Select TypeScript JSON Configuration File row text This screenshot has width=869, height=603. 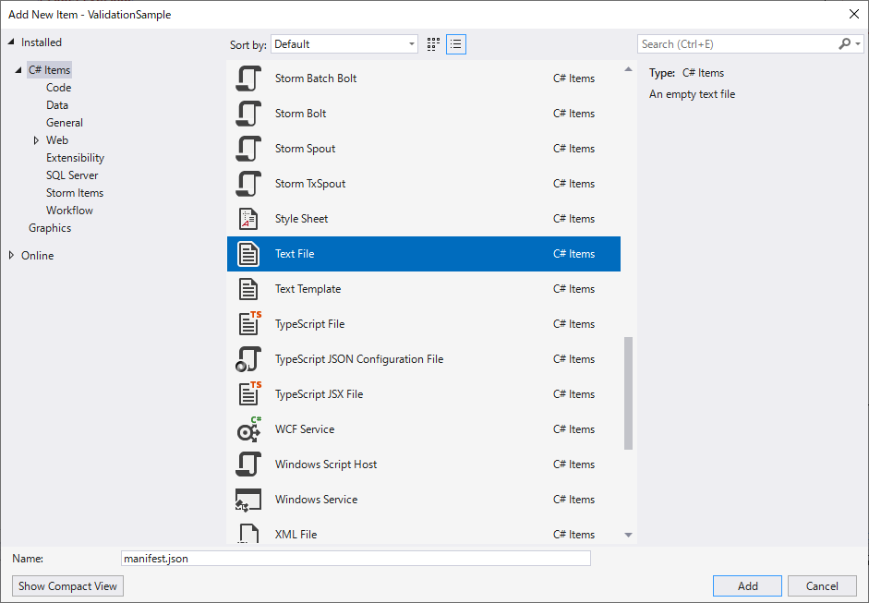359,359
